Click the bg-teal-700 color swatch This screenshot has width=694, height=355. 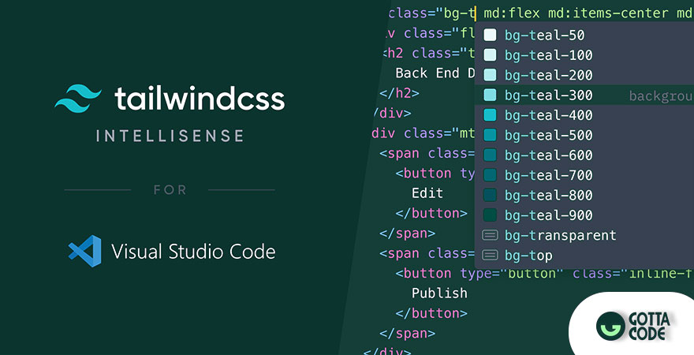click(x=490, y=175)
